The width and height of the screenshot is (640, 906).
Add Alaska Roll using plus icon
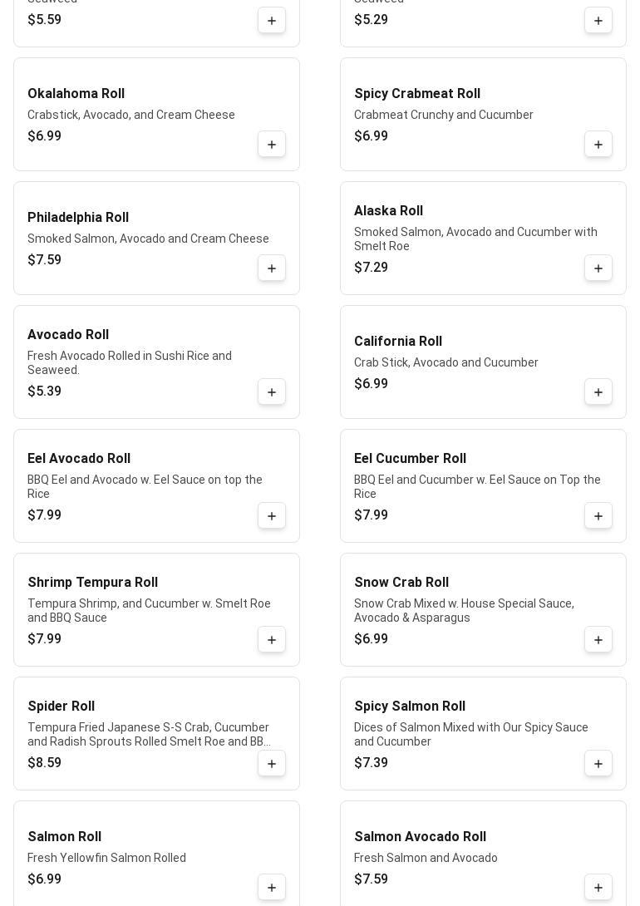[x=598, y=268]
